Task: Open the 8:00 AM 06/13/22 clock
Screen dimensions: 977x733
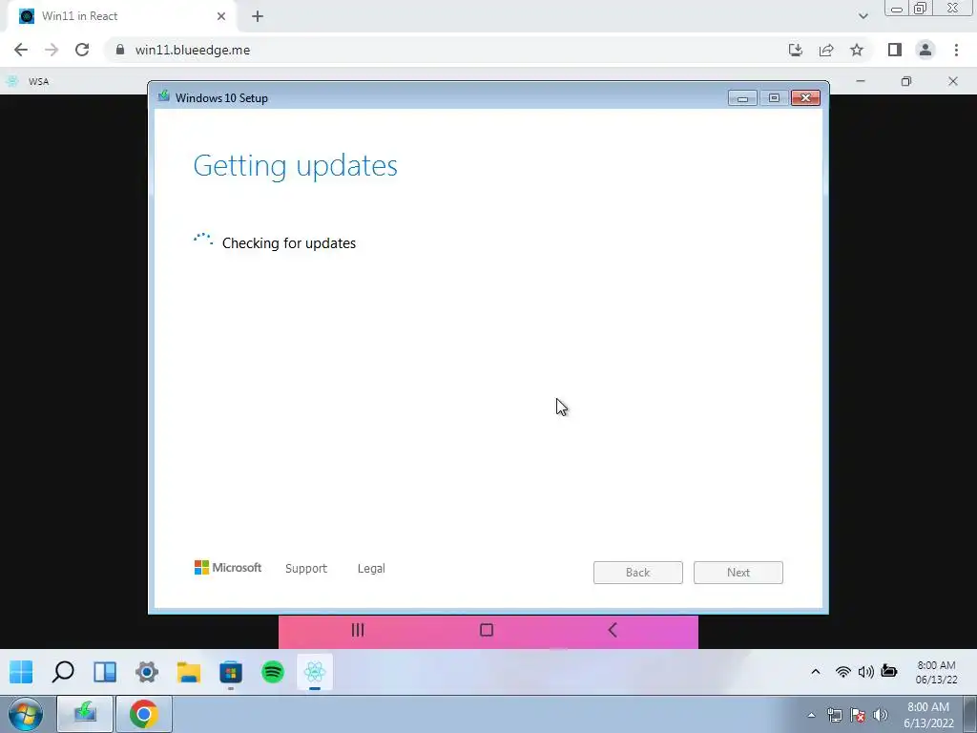Action: click(936, 672)
